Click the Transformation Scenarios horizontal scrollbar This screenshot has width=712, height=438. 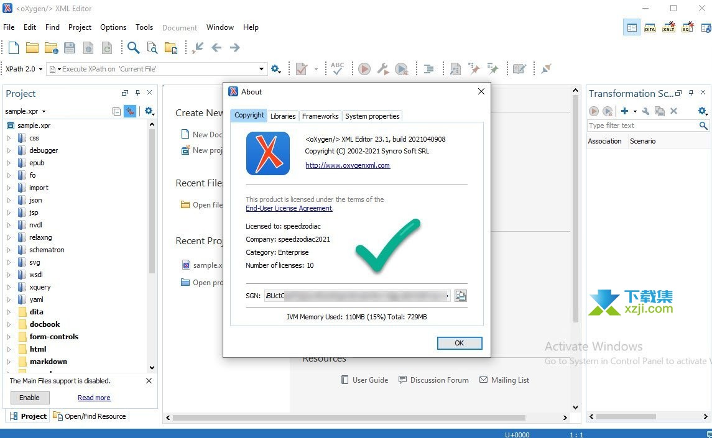(626, 417)
